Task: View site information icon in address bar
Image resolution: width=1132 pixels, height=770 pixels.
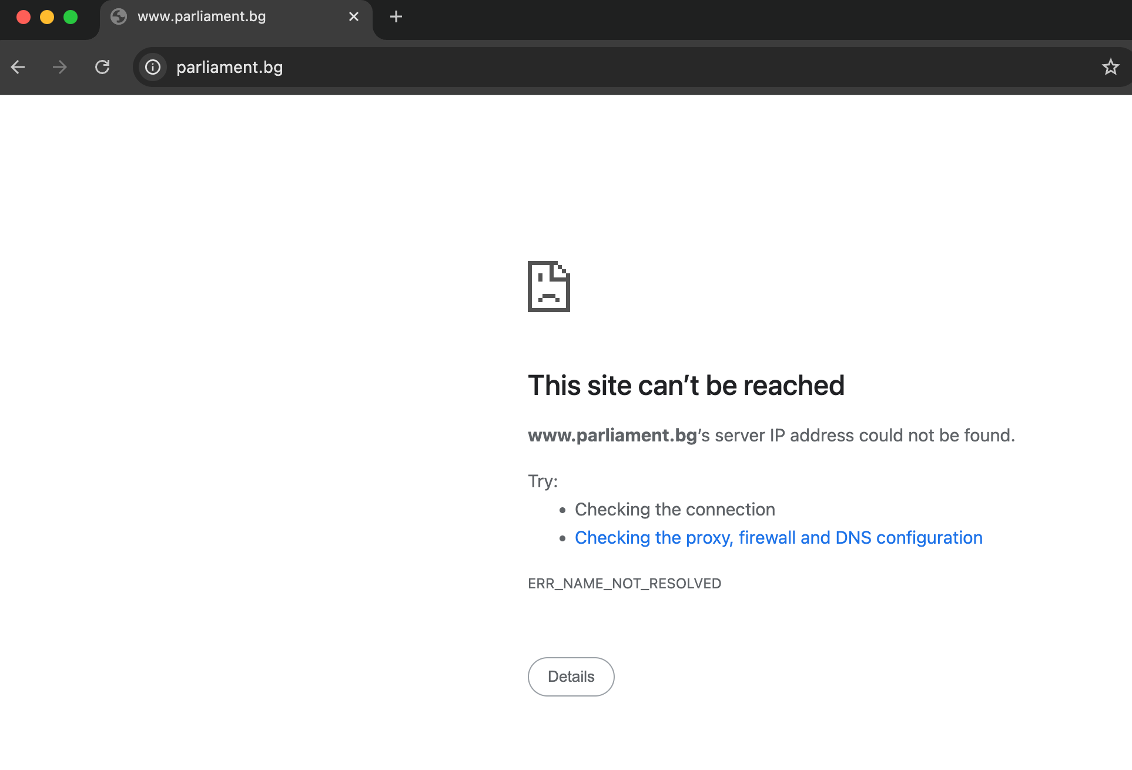Action: (153, 67)
